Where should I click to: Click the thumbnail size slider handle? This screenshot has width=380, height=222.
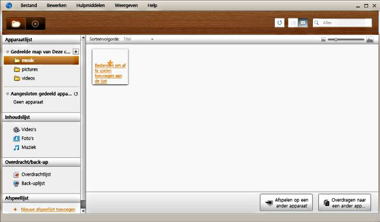click(x=336, y=40)
